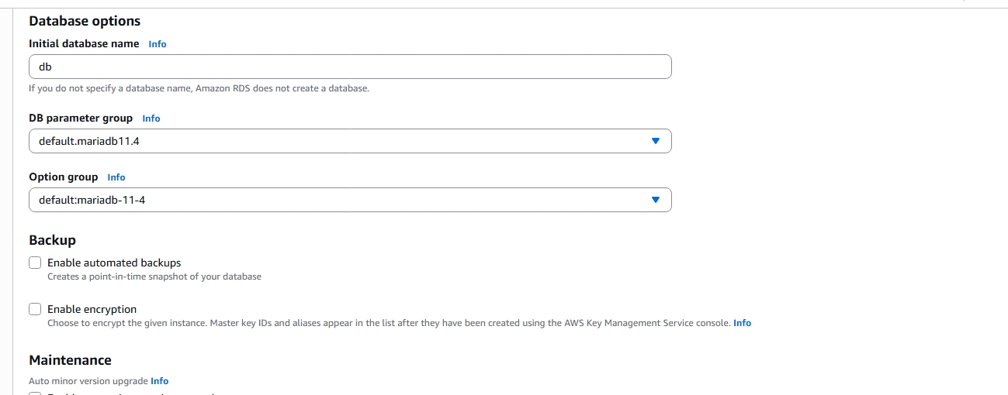Click the point-in-time snapshot description text

coord(154,276)
